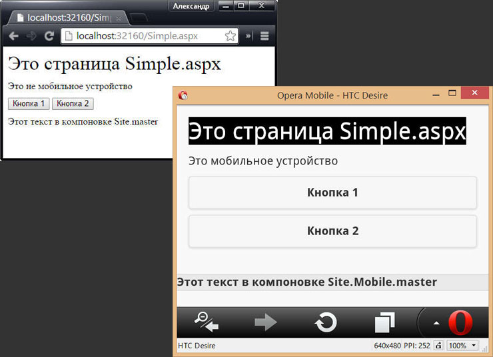The image size is (493, 357).
Task: Close the localhost:32160 Chrome tab
Action: (119, 19)
